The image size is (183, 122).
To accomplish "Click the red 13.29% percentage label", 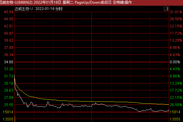I will click(176, 40).
